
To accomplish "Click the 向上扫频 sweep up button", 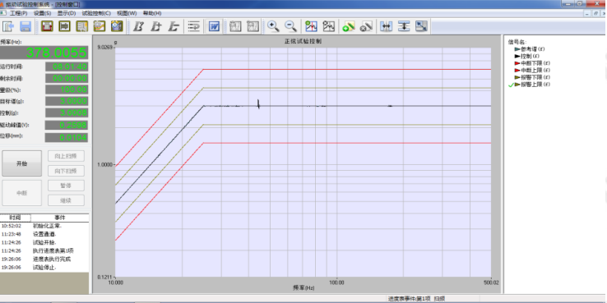I will 66,156.
